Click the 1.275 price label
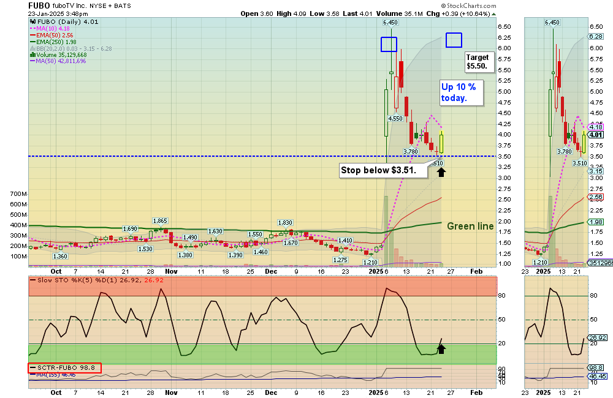Viewport: 613px width, 398px height. click(340, 260)
